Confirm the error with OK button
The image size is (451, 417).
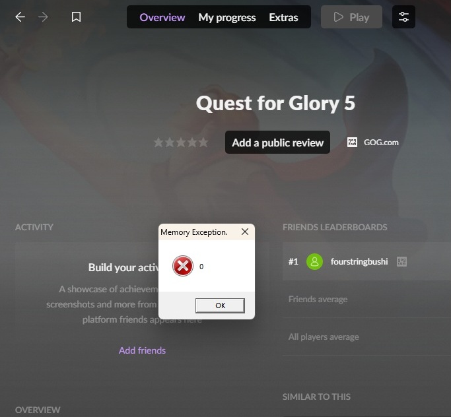click(x=220, y=305)
